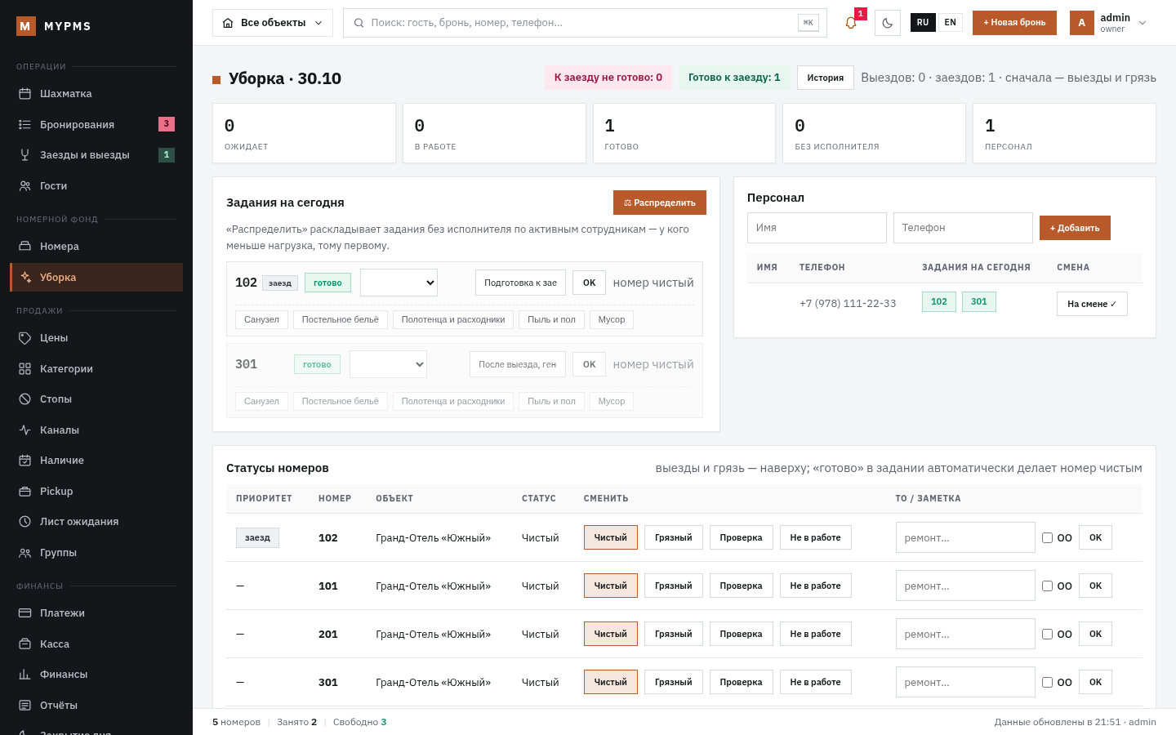Open the Все объекты property dropdown
Screen dimensions: 1176x735
pos(273,23)
